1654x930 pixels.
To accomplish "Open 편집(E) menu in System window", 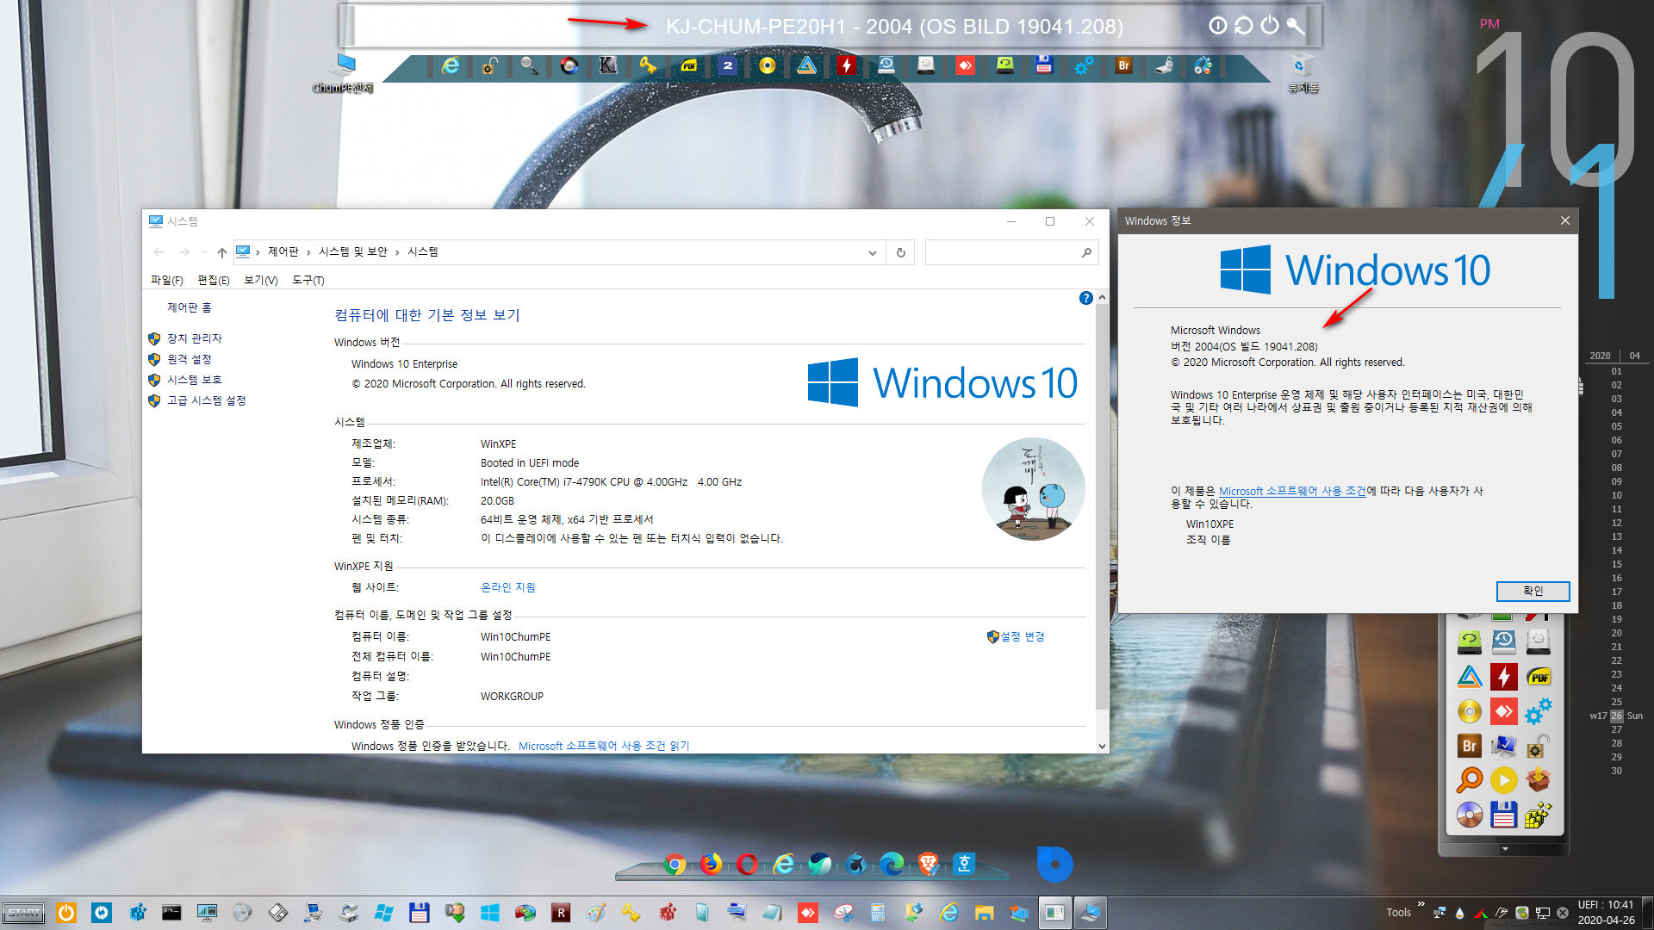I will [213, 280].
